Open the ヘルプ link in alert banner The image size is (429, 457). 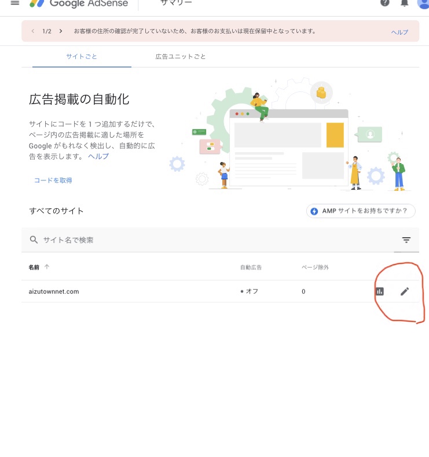pyautogui.click(x=399, y=32)
